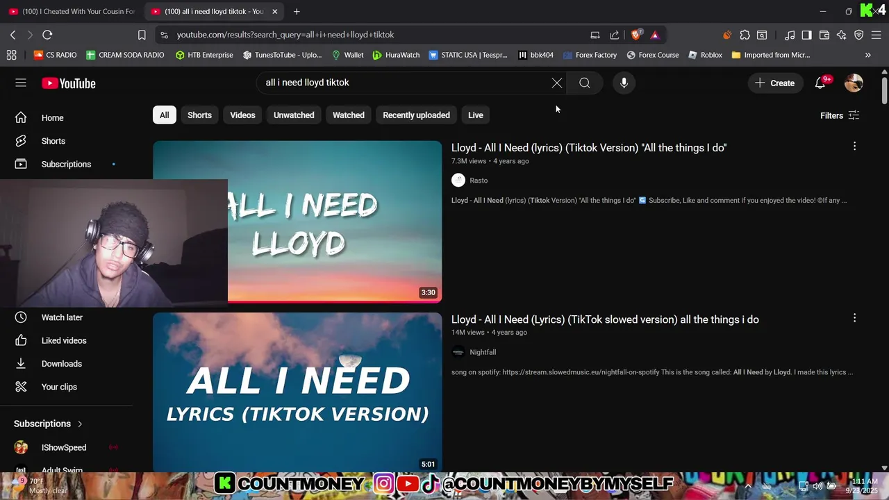
Task: Open the 'LYRICS (TIKTOK VERSION)' thumbnail
Action: (x=297, y=392)
